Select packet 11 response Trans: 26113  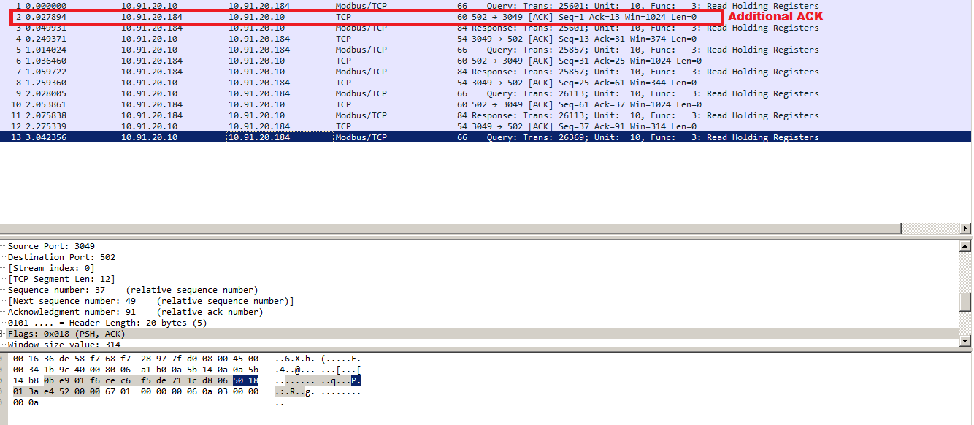(x=485, y=115)
